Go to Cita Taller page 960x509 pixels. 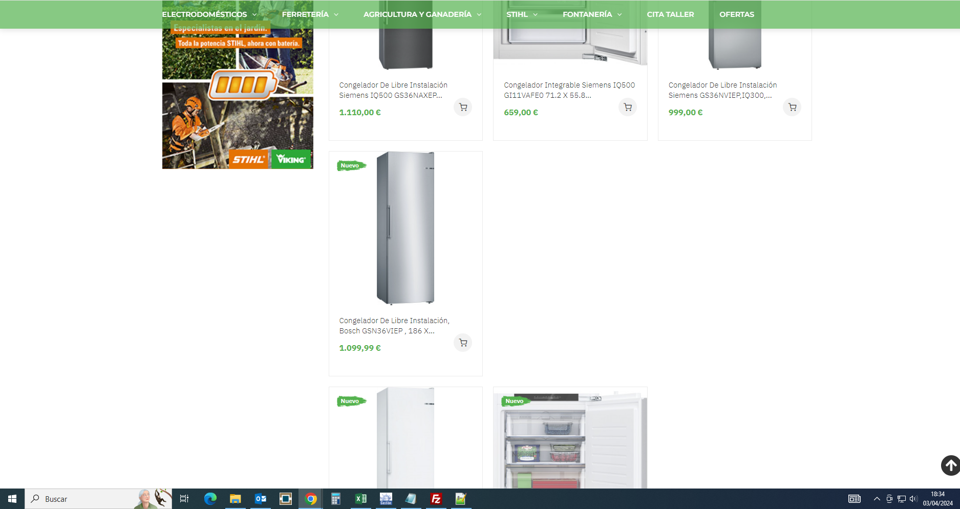click(670, 14)
